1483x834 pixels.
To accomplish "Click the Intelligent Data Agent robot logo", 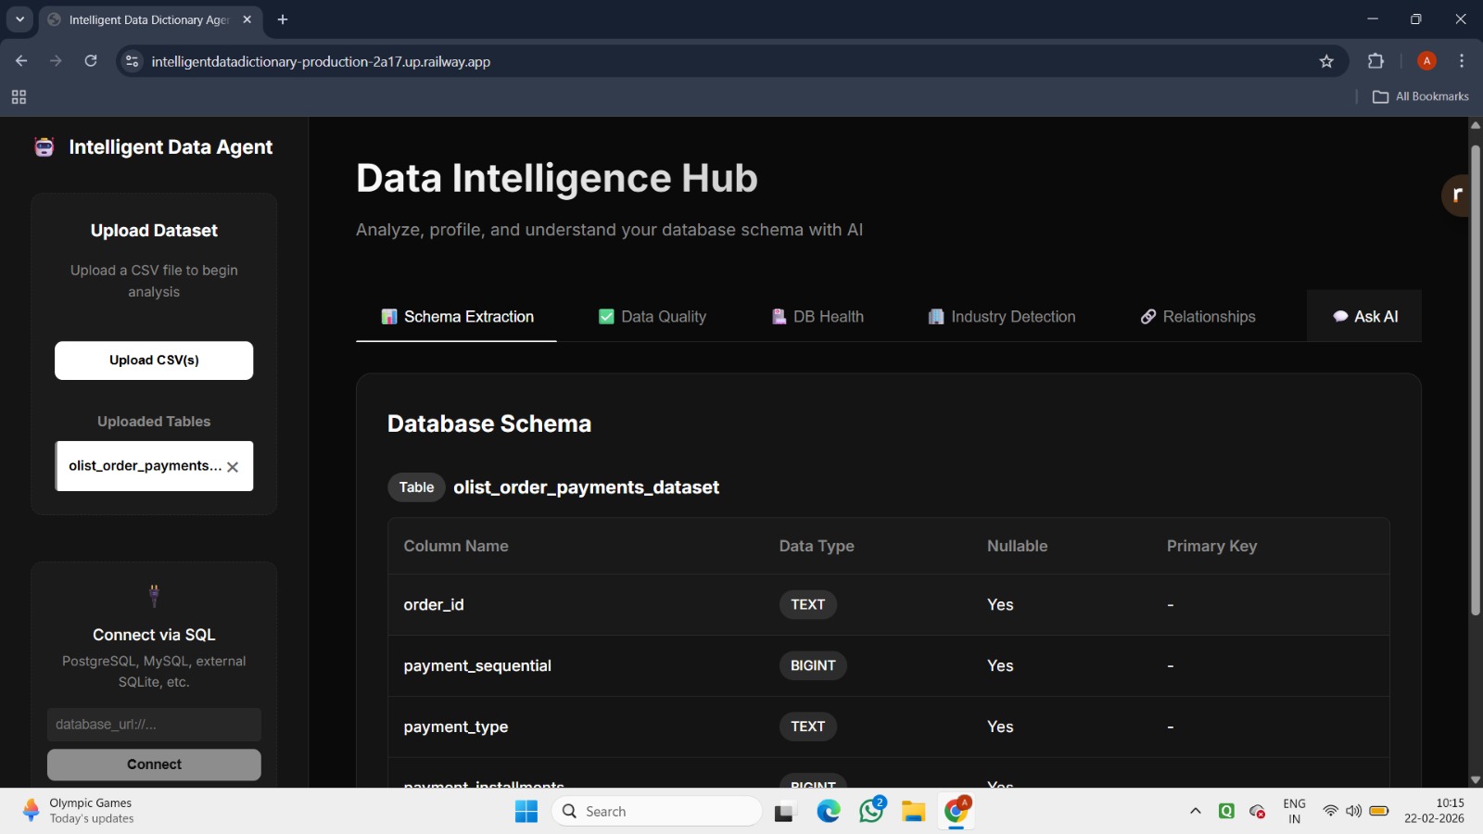I will (x=44, y=147).
